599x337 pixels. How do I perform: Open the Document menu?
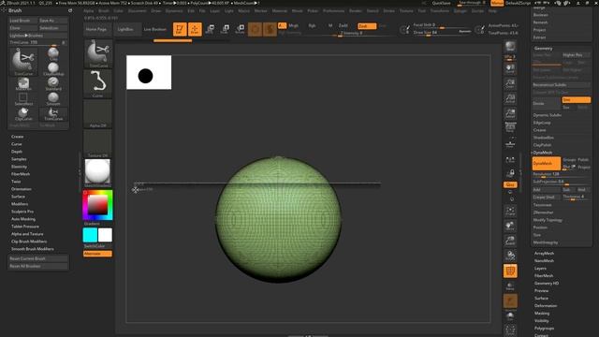[137, 11]
